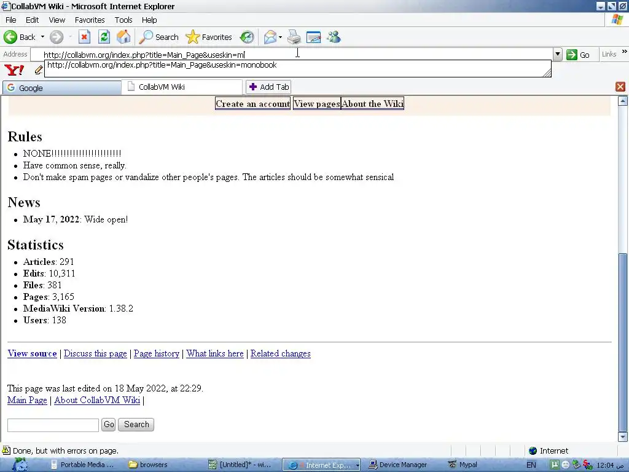Screen dimensions: 629x472
Task: Open the Create an account link
Action: (x=252, y=103)
